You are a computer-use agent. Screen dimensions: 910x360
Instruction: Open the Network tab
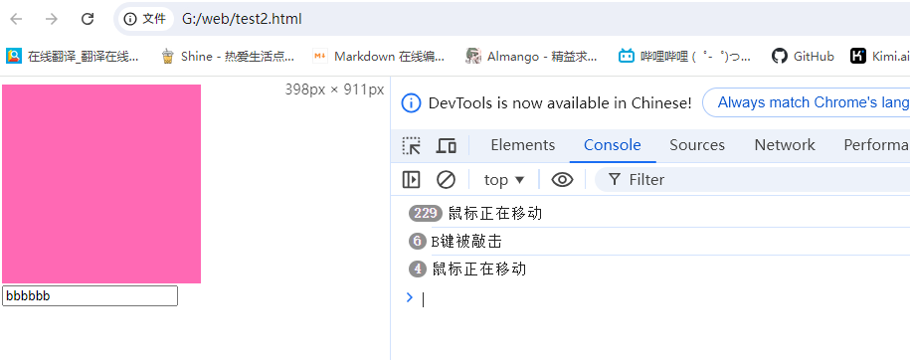tap(785, 145)
